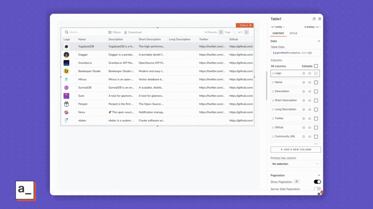The height and width of the screenshot is (209, 373).
Task: Grab drag handle of Twitter column
Action: tap(273, 119)
